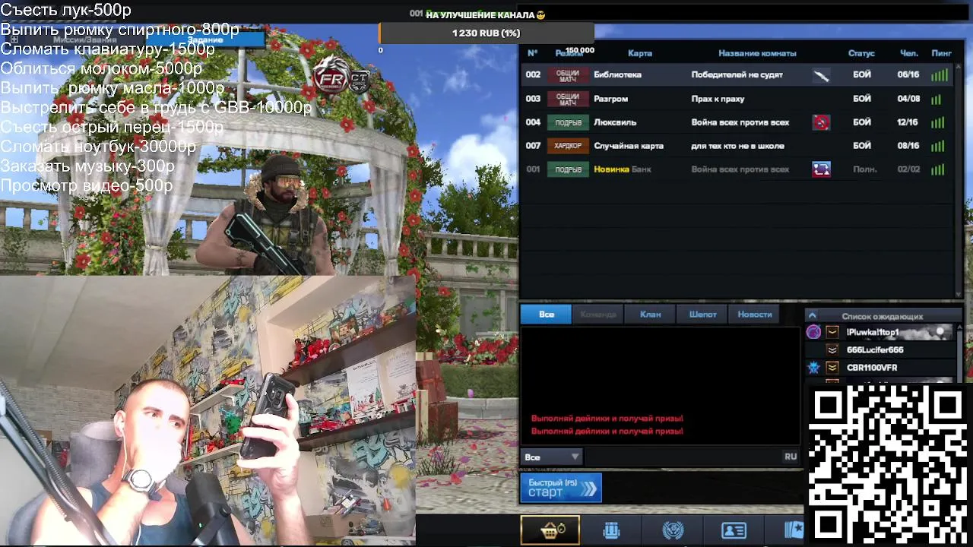
Task: Click ping bars of the Библиотека room
Action: click(x=940, y=75)
